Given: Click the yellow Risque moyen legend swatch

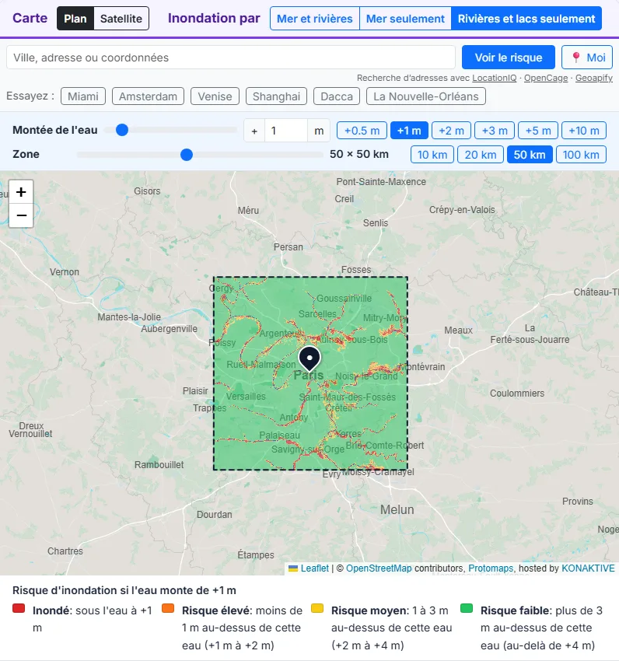Looking at the screenshot, I should pos(317,608).
